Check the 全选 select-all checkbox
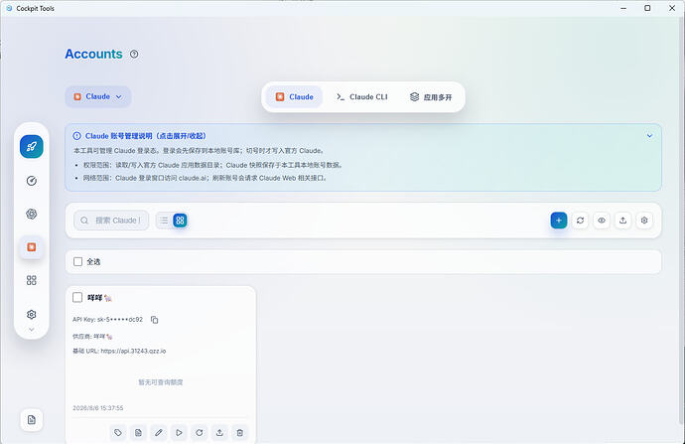Viewport: 685px width, 444px height. [77, 262]
